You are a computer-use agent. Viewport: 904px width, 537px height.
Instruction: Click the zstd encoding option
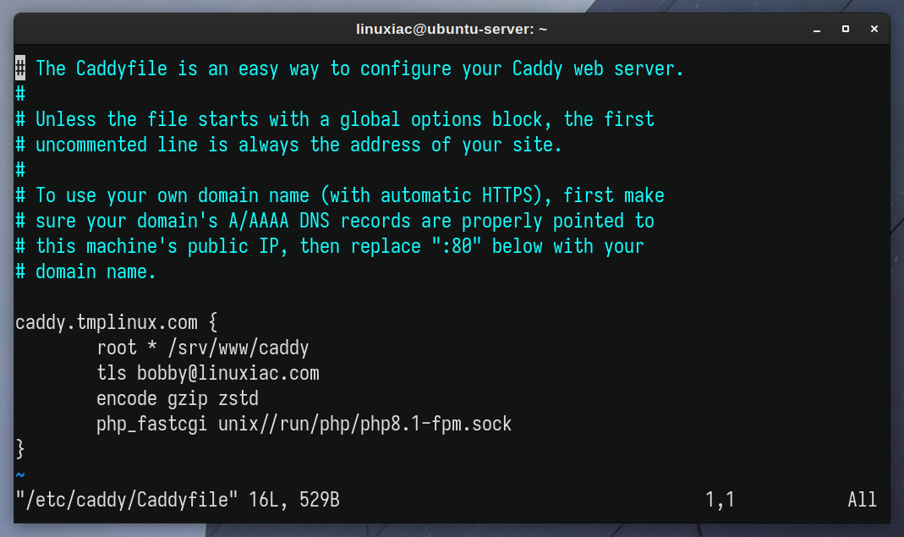pyautogui.click(x=238, y=398)
